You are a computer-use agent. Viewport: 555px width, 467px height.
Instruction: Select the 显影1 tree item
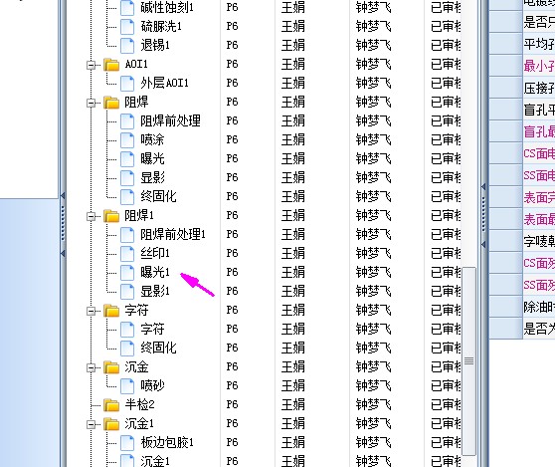155,292
